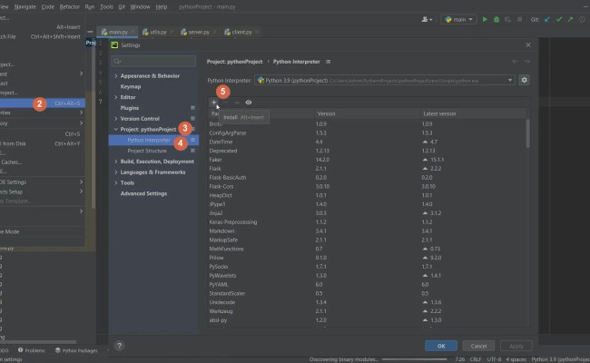Click the Git commit checkmark icon
This screenshot has height=363, width=590.
(x=559, y=19)
